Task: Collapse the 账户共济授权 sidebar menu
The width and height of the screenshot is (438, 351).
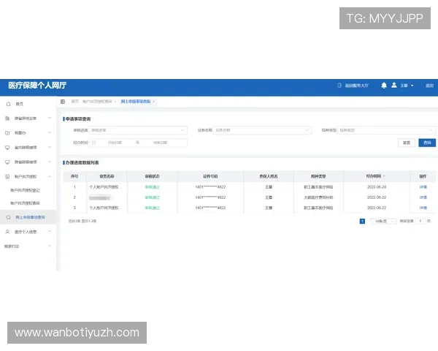Action: 49,176
